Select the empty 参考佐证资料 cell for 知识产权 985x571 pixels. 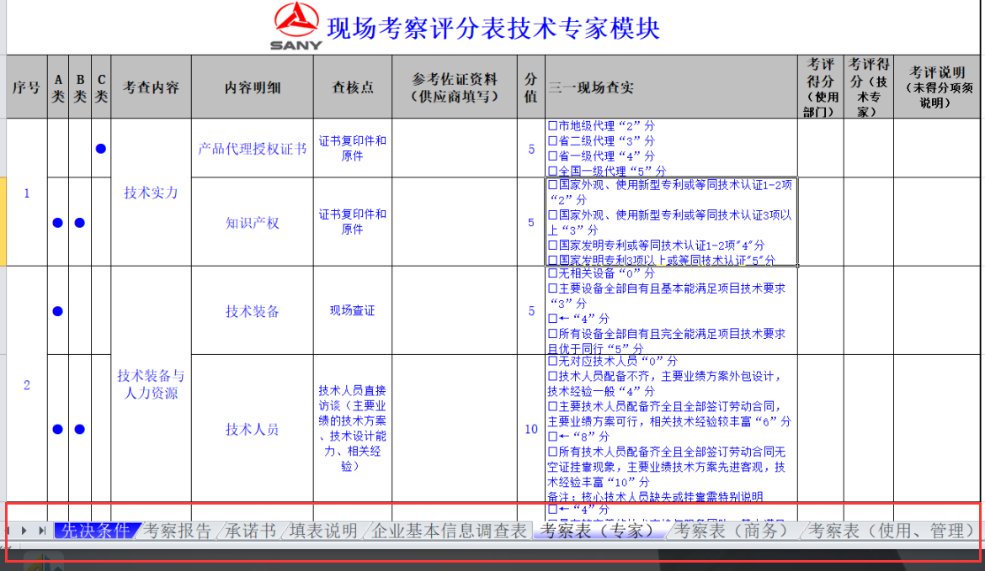click(455, 222)
